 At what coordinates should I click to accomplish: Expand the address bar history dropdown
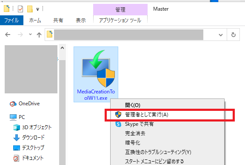[x=221, y=35]
